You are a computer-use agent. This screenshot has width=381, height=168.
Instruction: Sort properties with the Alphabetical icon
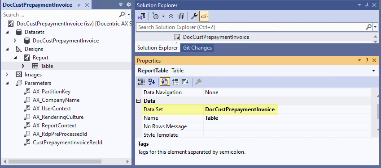pyautogui.click(x=152, y=82)
